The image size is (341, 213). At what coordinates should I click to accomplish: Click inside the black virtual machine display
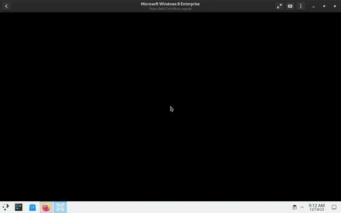170,107
